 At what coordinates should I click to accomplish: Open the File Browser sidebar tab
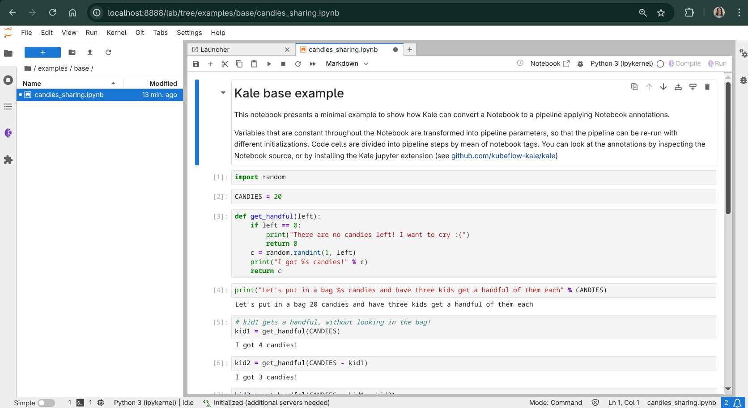[x=8, y=53]
